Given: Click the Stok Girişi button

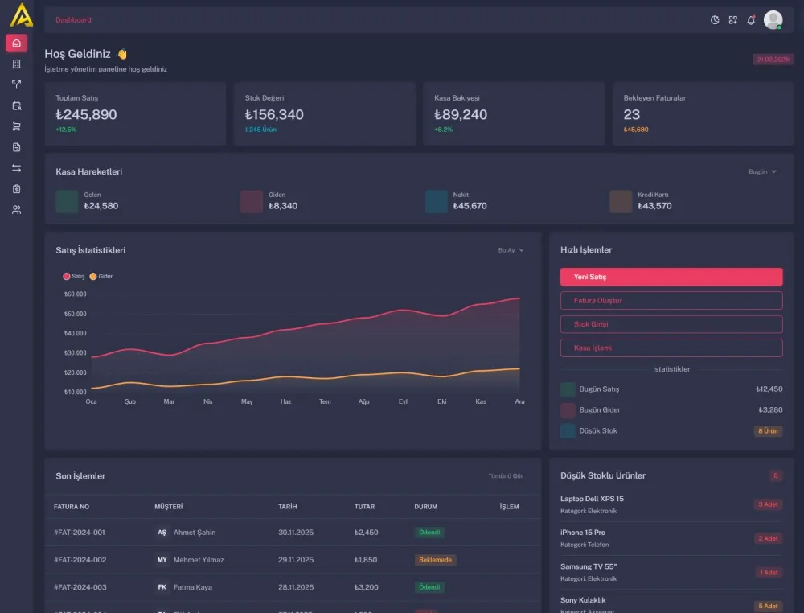Looking at the screenshot, I should (671, 324).
